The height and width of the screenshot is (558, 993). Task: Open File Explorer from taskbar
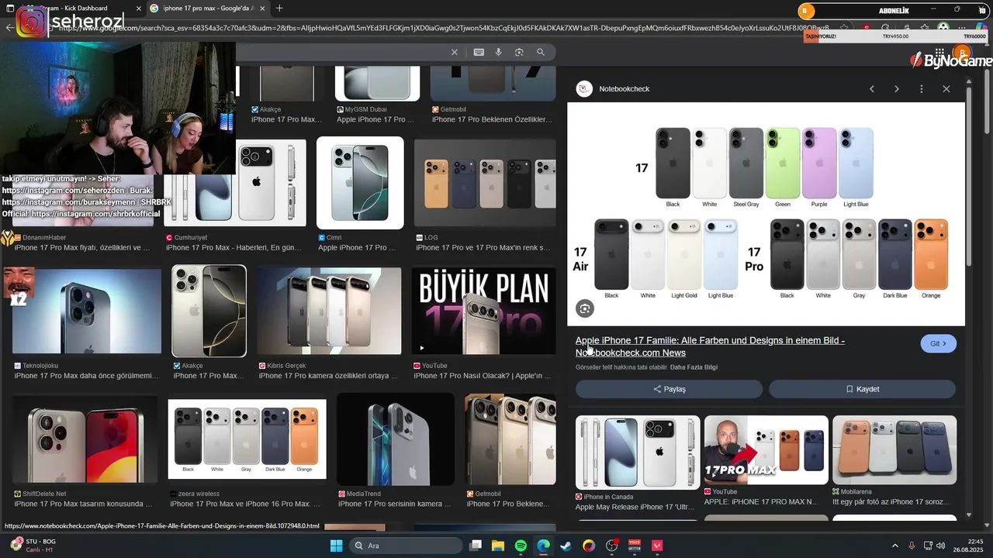498,546
